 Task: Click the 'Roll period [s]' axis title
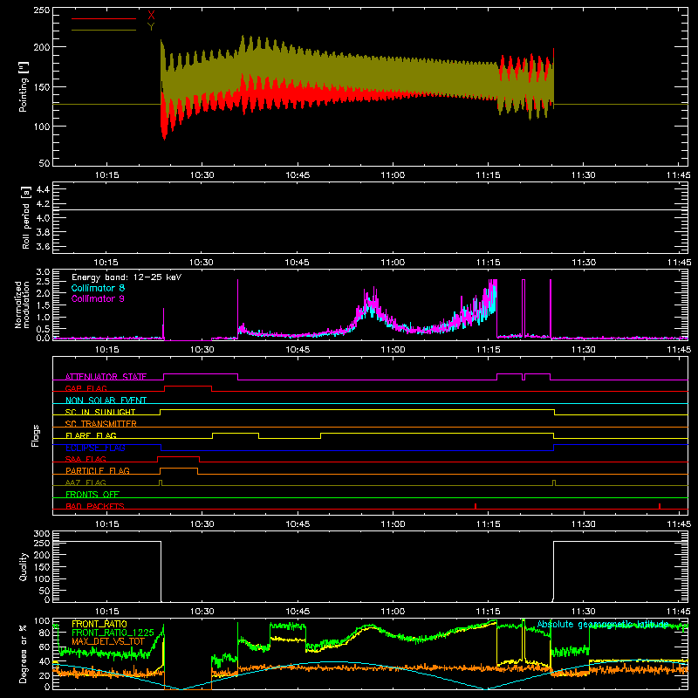26,217
